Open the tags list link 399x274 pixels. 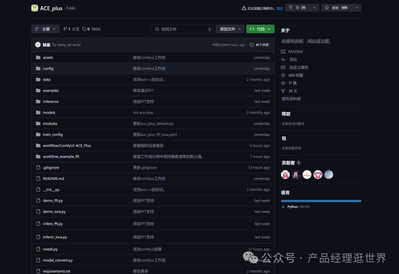(91, 29)
